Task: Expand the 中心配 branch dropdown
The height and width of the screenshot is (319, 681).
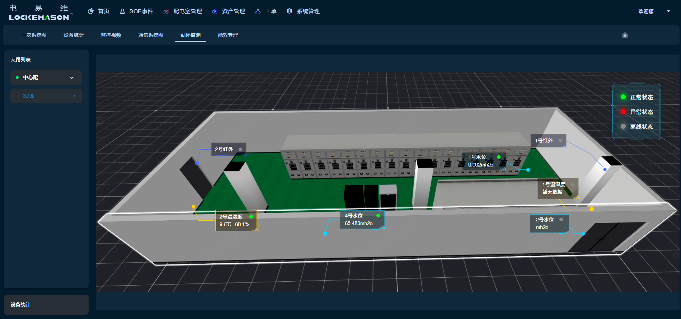Action: [72, 78]
